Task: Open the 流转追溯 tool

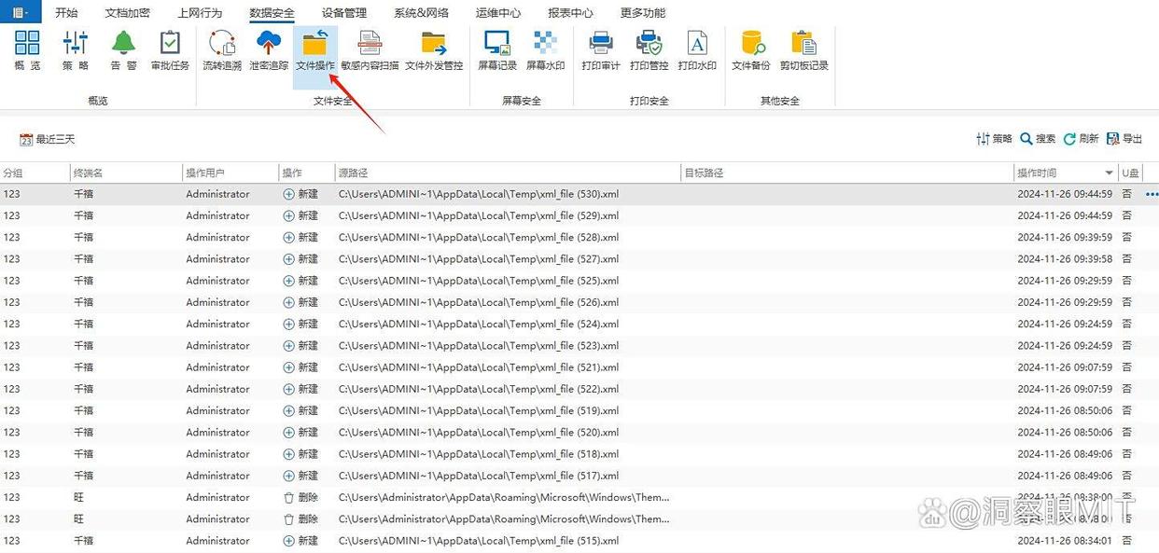Action: point(222,44)
